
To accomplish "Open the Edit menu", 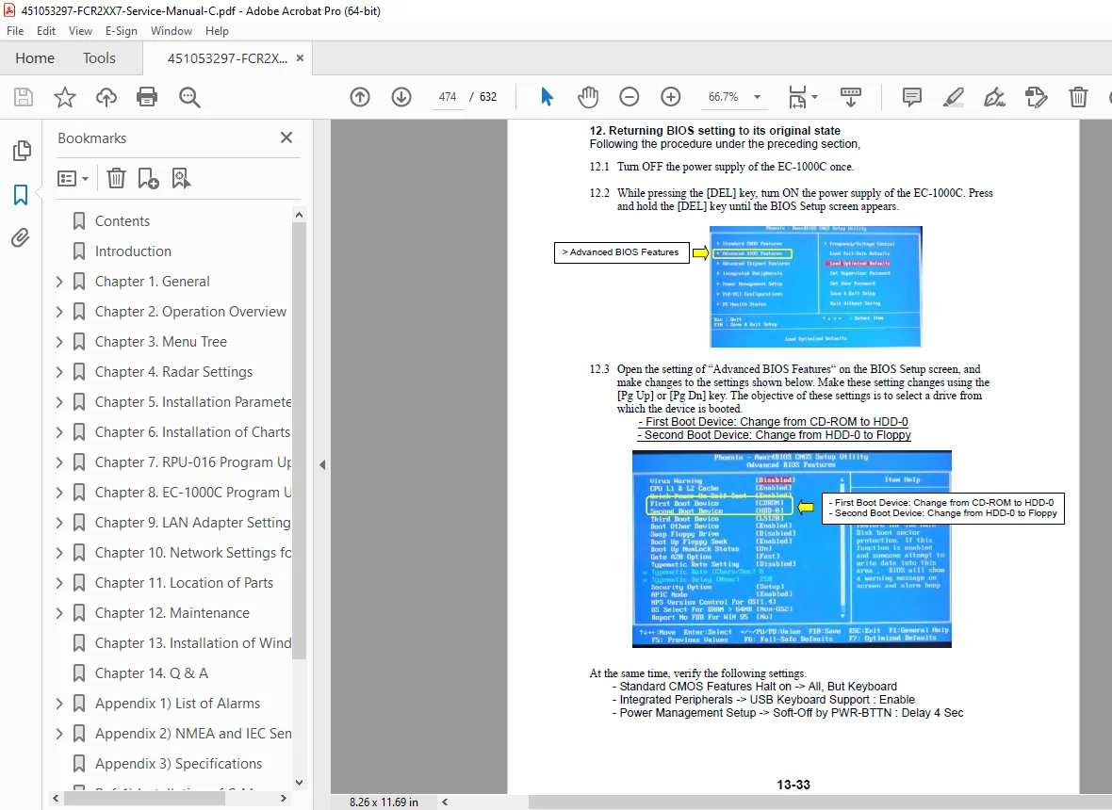I will (46, 31).
